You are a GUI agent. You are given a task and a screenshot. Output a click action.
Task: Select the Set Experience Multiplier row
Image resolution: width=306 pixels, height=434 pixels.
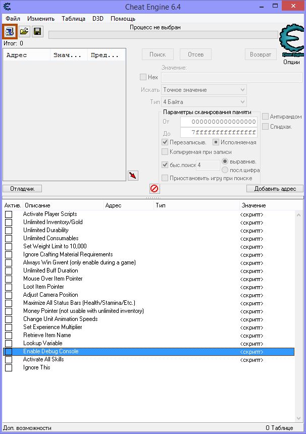click(x=148, y=327)
